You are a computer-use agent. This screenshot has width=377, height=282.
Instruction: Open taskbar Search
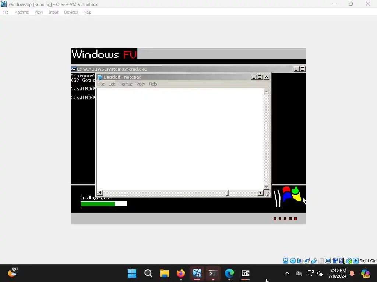(x=148, y=273)
